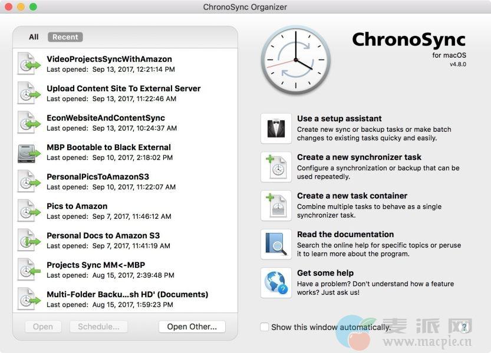This screenshot has height=353, width=491.
Task: Click the yellow minimize window button
Action: tap(21, 6)
